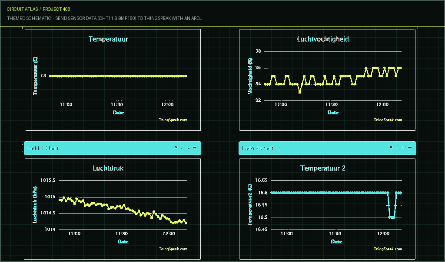Click the Date axis label in Luchtvochtigheid chart
This screenshot has width=445, height=262.
pyautogui.click(x=333, y=113)
